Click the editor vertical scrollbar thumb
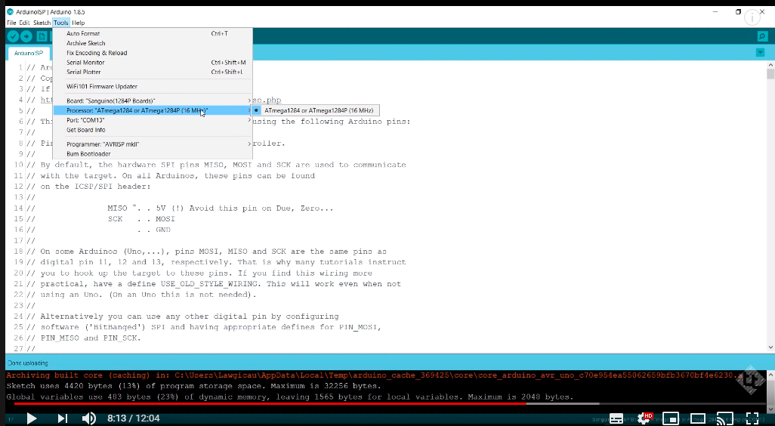The width and height of the screenshot is (775, 426). coord(770,74)
